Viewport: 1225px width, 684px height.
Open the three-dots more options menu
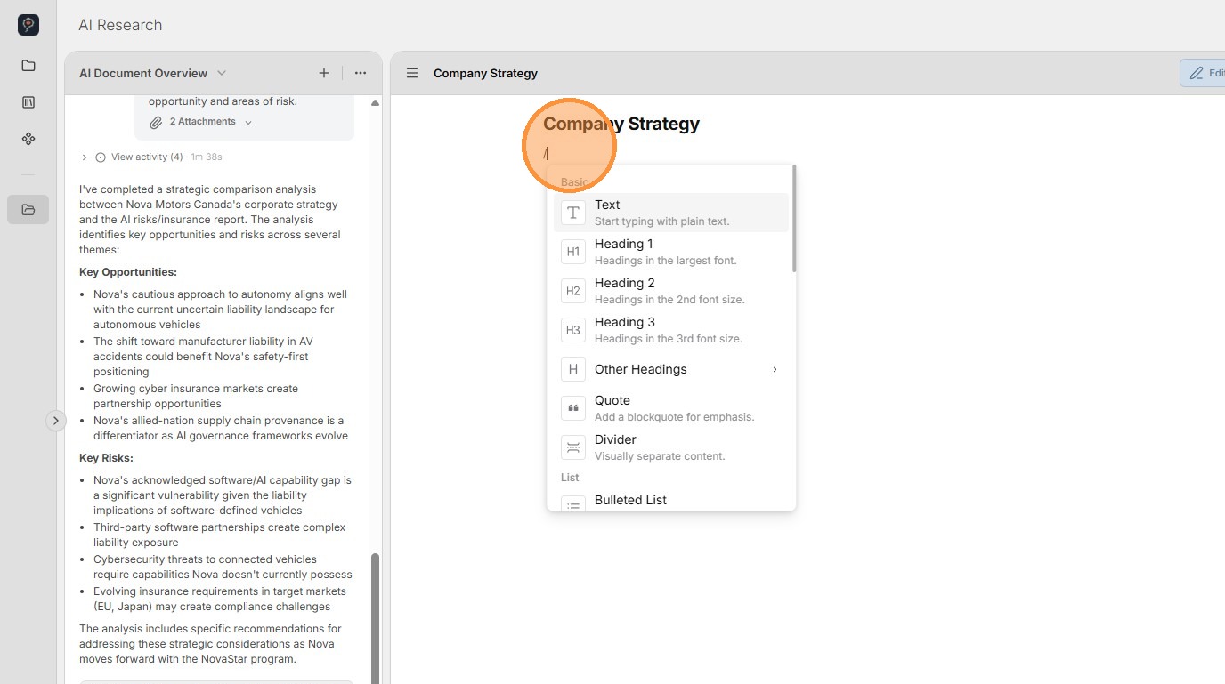pyautogui.click(x=361, y=73)
